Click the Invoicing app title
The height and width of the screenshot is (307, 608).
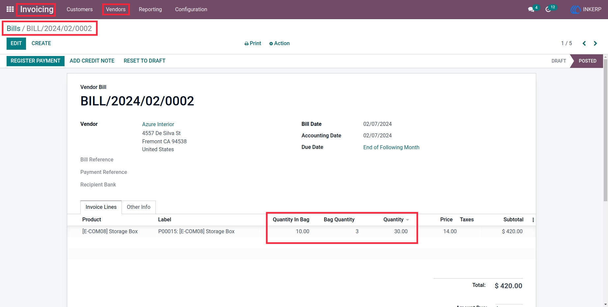click(x=37, y=10)
